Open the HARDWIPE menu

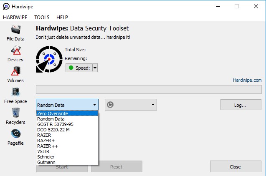pos(15,18)
